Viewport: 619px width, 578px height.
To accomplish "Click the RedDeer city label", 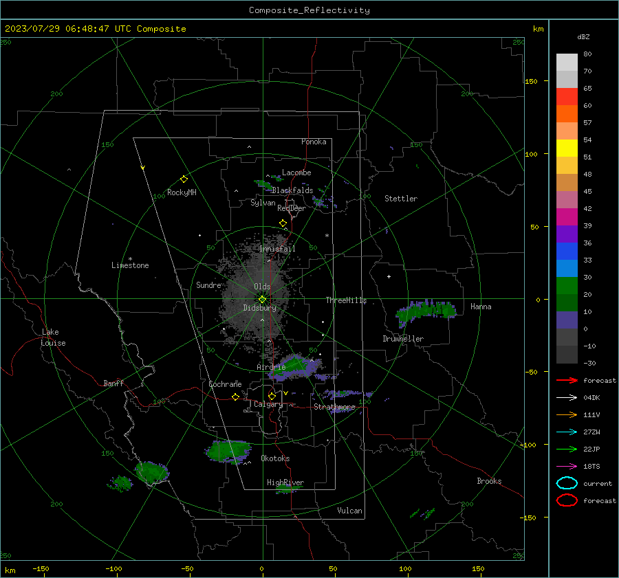I will point(292,208).
